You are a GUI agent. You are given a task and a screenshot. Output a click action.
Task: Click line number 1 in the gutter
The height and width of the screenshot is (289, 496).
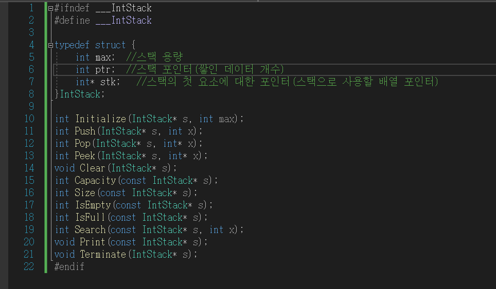[x=31, y=8]
